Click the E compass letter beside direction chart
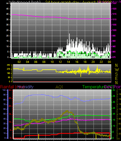Image resolution: width=121 pixels, height=141 pixels. tap(117, 79)
